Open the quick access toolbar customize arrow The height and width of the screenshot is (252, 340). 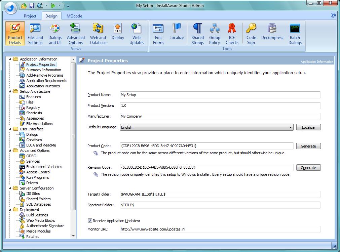[68, 6]
